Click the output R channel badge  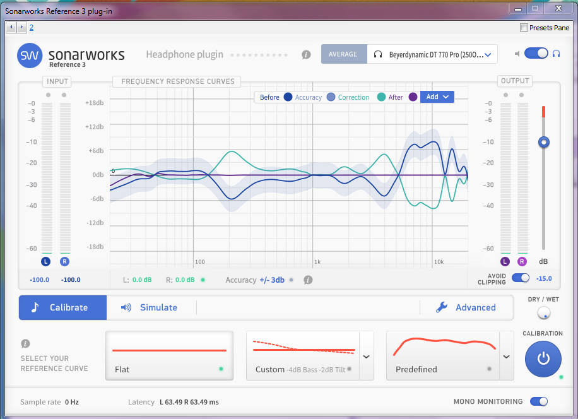522,262
